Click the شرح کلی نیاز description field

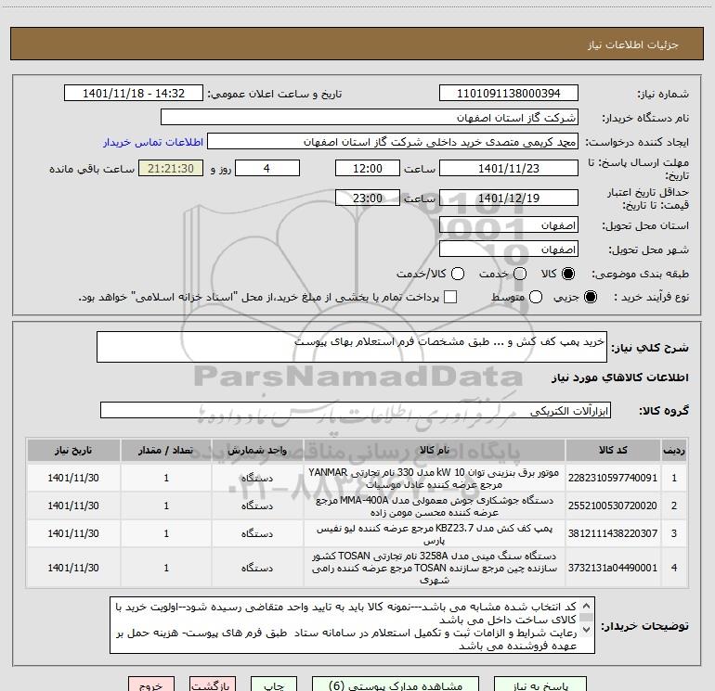(x=352, y=347)
